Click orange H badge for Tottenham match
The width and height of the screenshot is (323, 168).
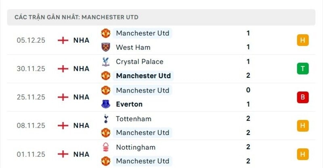click(302, 126)
